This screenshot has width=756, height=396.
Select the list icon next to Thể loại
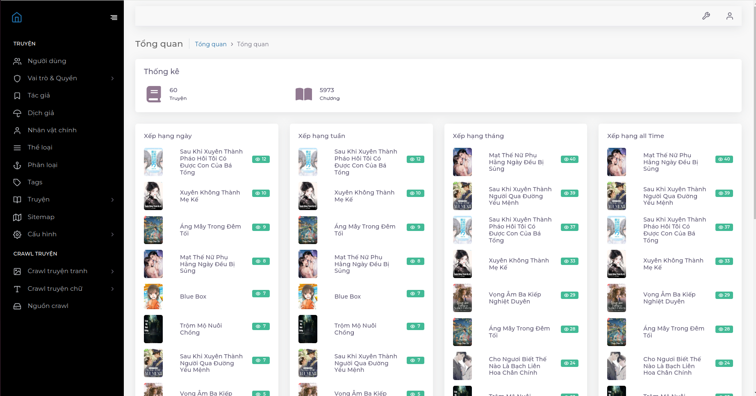coord(17,147)
